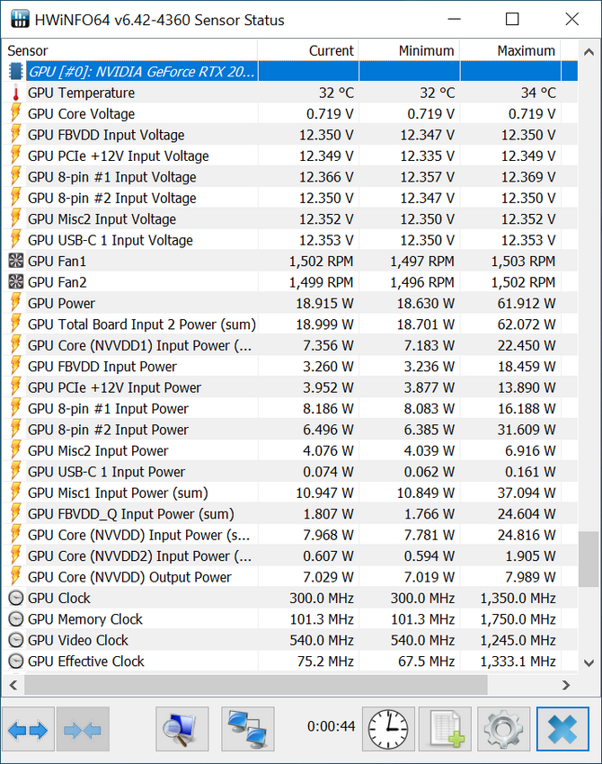The width and height of the screenshot is (602, 764).
Task: Select the GPU 8-pin #2 Input Voltage label
Action: tap(112, 198)
